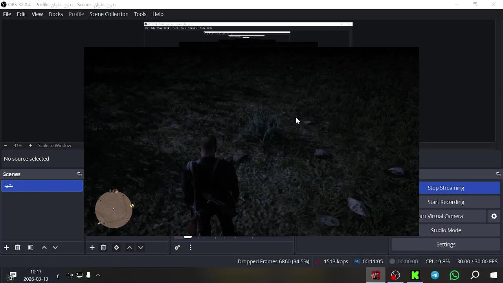503x283 pixels.
Task: Click Start Recording button
Action: pos(459,202)
